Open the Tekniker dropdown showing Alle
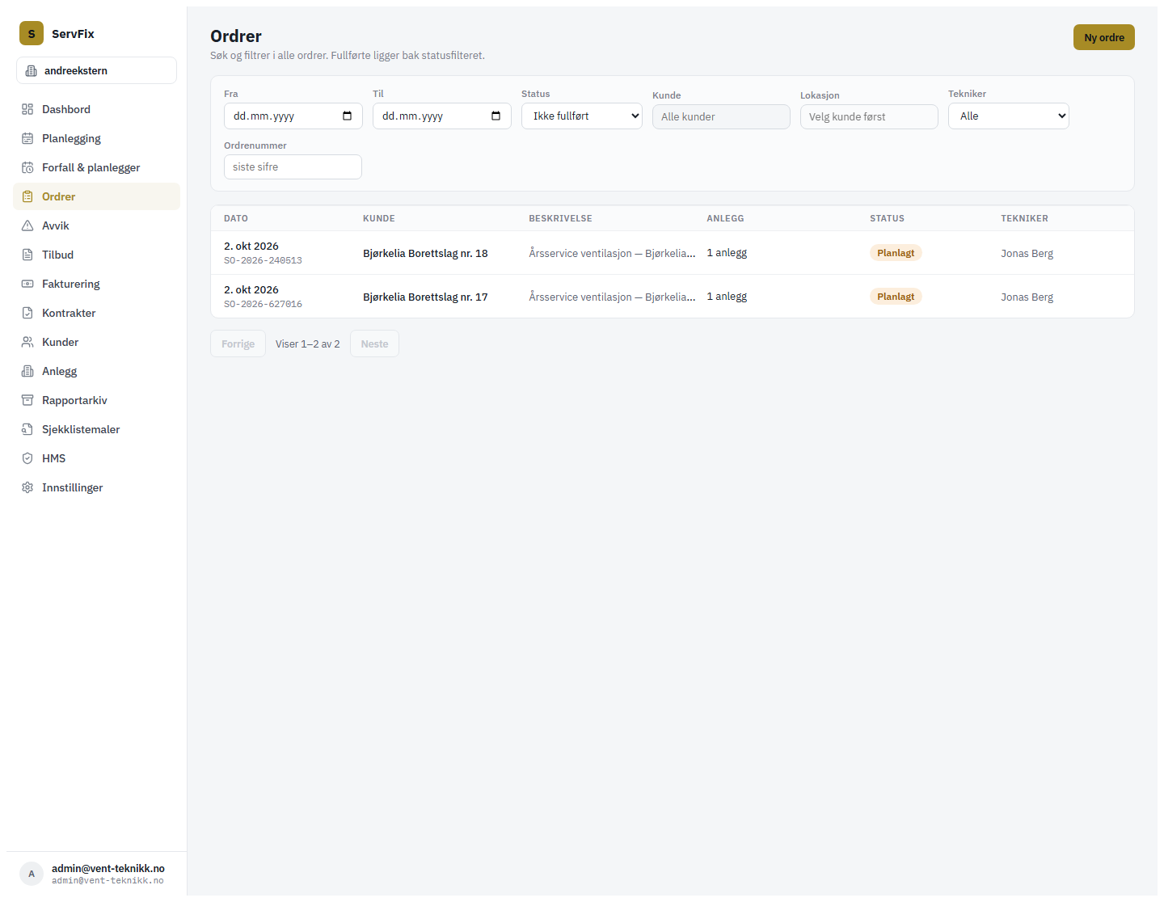The height and width of the screenshot is (902, 1164). coord(1009,116)
